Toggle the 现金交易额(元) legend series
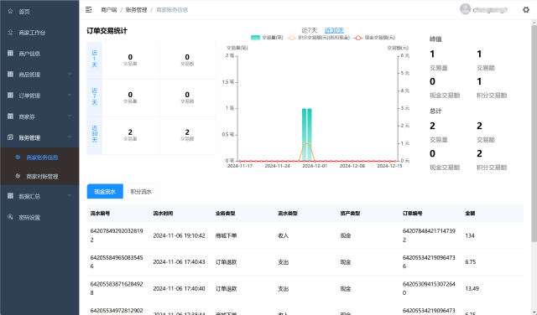537x315 pixels. (374, 38)
